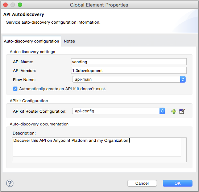
Task: Edit the selected APIkit Router Configuration
Action: (x=182, y=111)
